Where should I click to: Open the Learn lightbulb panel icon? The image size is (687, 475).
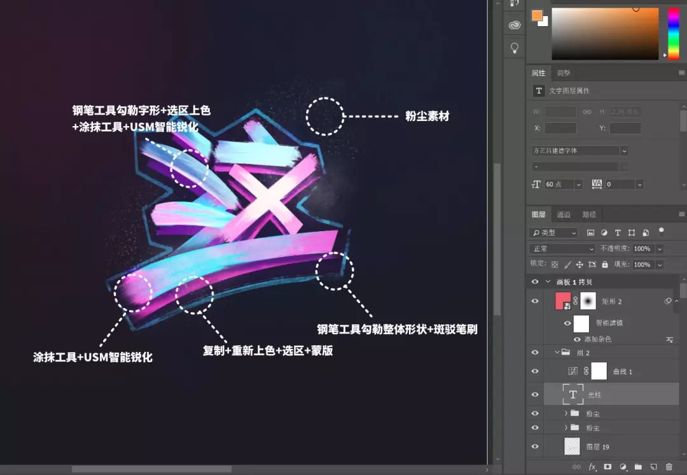[515, 48]
